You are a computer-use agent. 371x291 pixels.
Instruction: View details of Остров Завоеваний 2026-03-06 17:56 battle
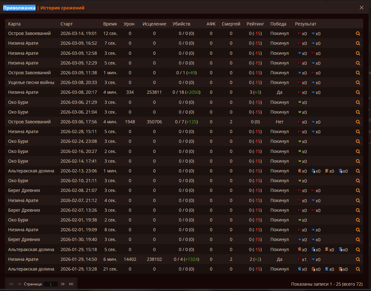[x=358, y=122]
